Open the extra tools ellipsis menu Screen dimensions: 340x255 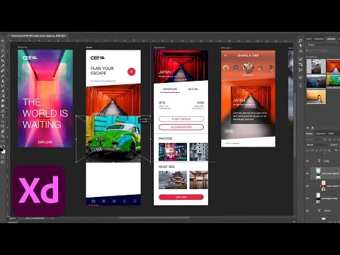point(3,141)
